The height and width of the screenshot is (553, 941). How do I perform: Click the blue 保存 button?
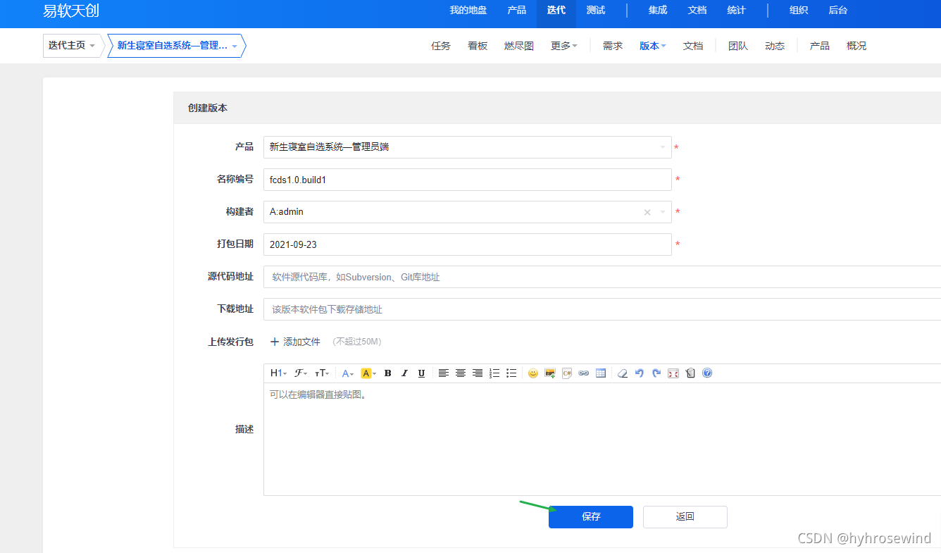(x=591, y=517)
